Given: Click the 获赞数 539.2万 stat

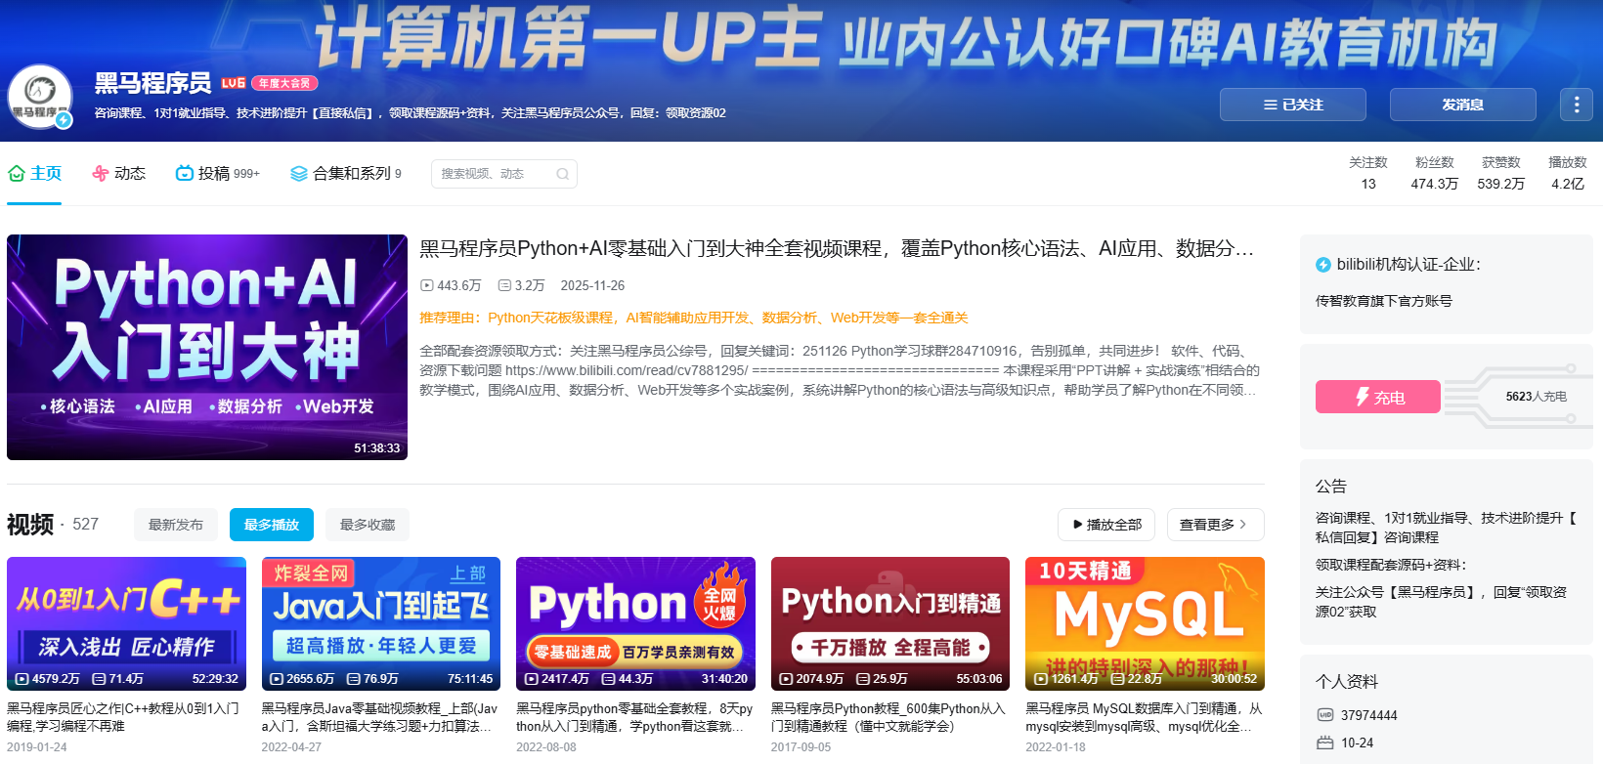Looking at the screenshot, I should [1500, 173].
